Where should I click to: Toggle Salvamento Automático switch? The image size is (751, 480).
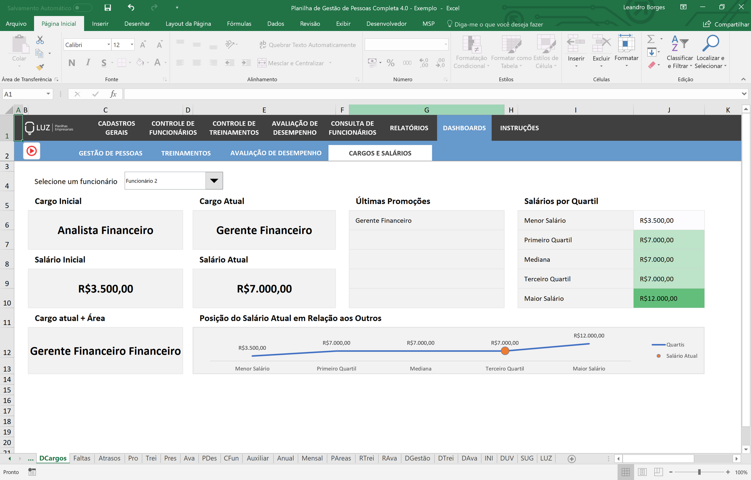click(x=83, y=8)
